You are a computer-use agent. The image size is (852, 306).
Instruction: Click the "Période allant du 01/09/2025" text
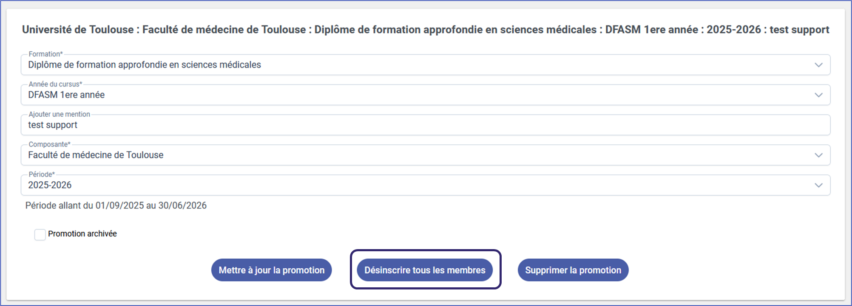click(x=116, y=206)
